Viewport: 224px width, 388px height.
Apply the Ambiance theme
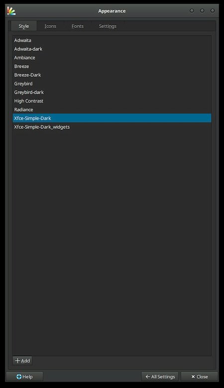[x=112, y=57]
